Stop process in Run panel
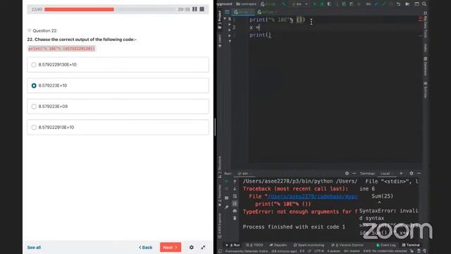Image resolution: width=451 pixels, height=254 pixels. point(227,189)
